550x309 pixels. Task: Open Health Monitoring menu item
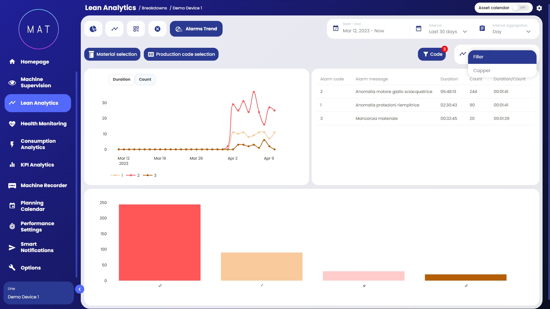(43, 124)
